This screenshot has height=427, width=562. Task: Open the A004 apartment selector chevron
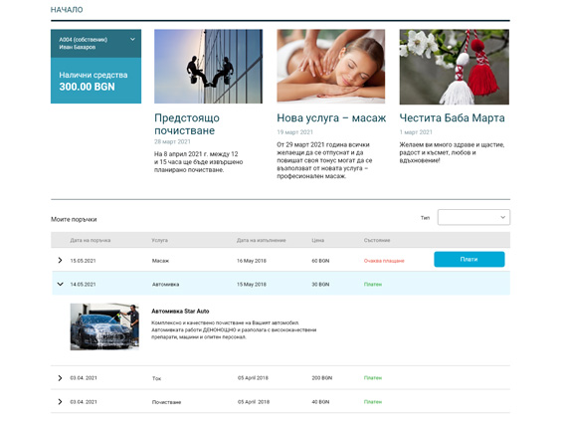click(x=132, y=39)
